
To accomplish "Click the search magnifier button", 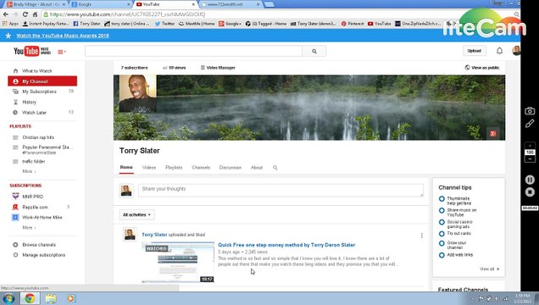I will click(314, 51).
